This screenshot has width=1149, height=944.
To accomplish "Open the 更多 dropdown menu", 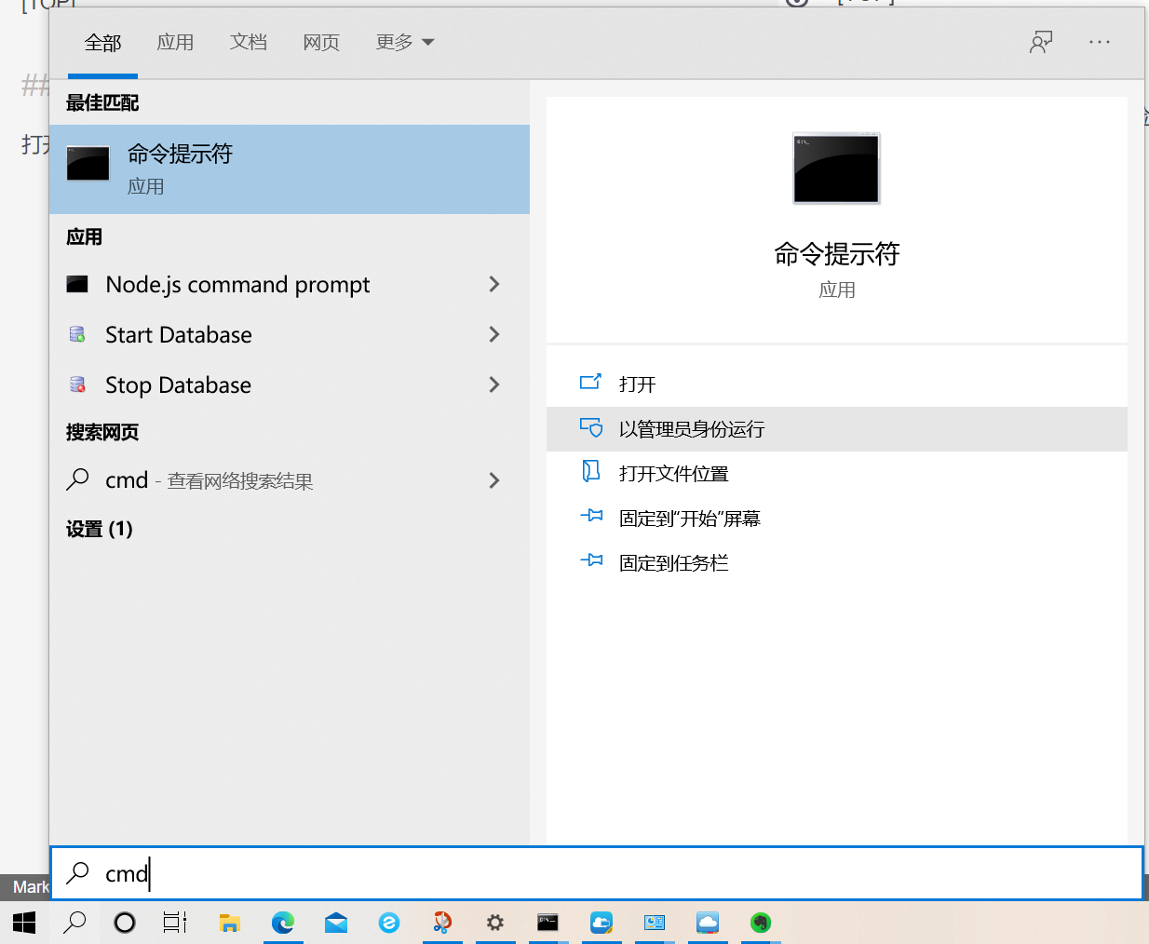I will point(405,43).
